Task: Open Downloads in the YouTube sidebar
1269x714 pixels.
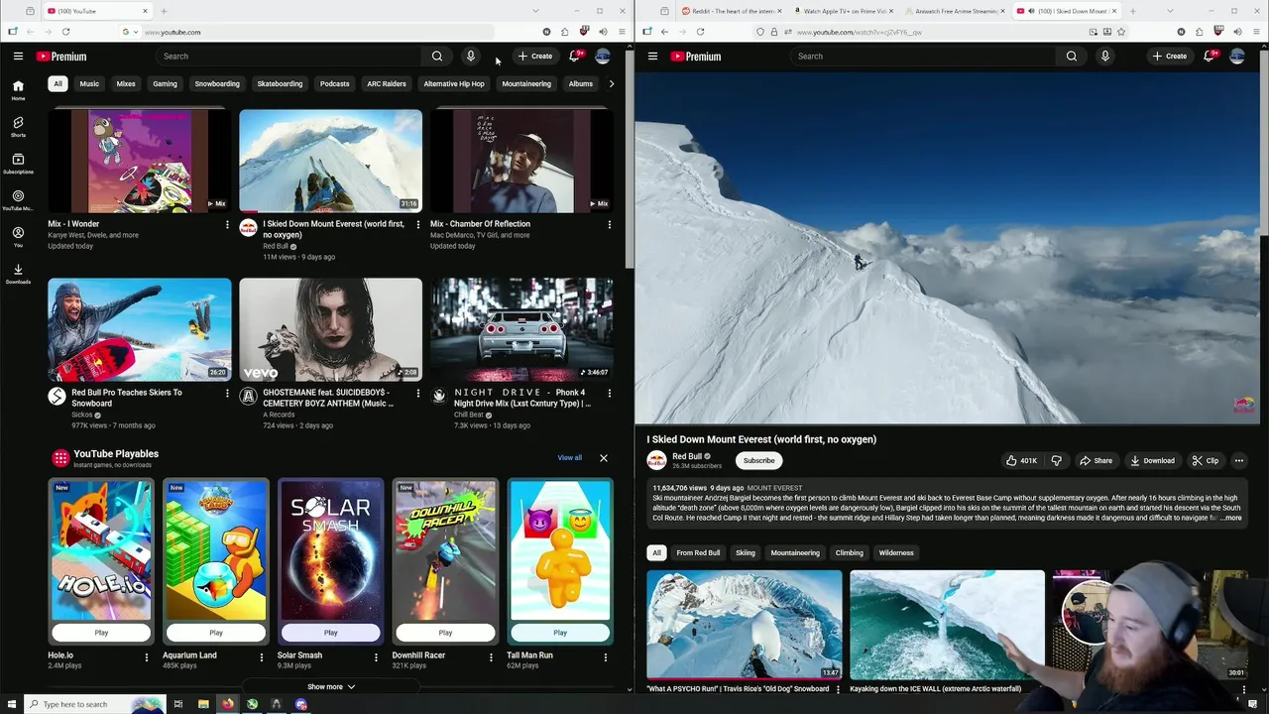Action: (18, 274)
